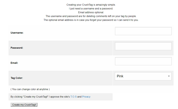Click the "I just need a username" sentence

point(91,9)
